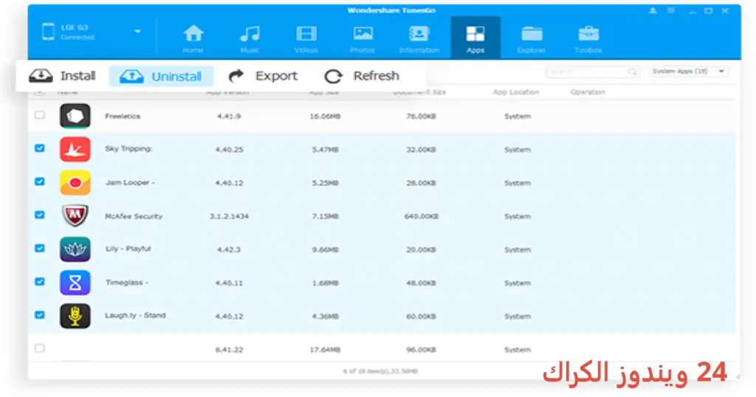Select the Timeglass app name
This screenshot has width=756, height=397.
127,283
